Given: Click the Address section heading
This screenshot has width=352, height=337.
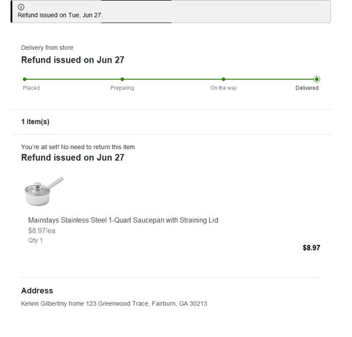Looking at the screenshot, I should 37,291.
